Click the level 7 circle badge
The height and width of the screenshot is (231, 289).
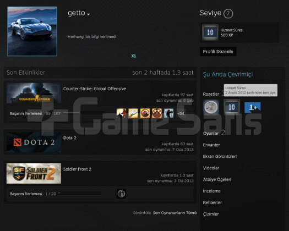[228, 14]
